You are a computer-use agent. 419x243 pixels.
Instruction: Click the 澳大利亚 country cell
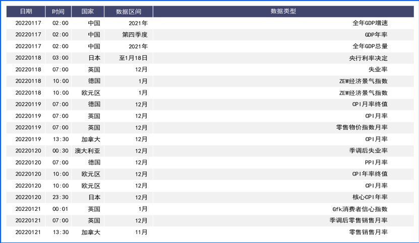click(87, 151)
